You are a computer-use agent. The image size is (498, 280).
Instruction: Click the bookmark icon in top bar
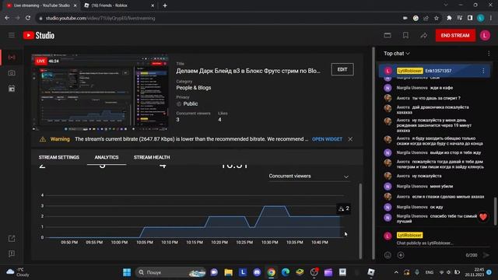(405, 35)
